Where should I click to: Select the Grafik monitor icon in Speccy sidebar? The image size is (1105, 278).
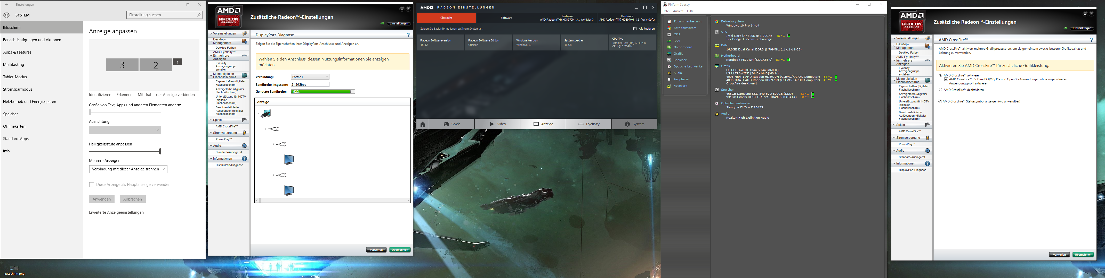click(669, 54)
